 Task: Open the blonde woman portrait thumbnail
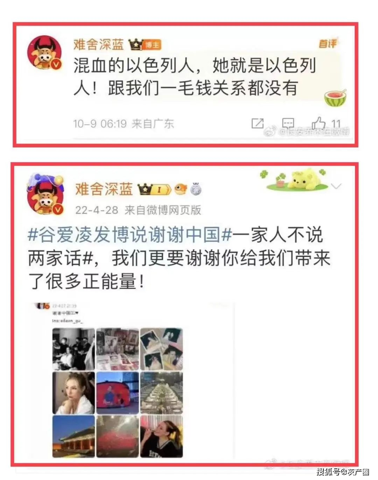[73, 393]
